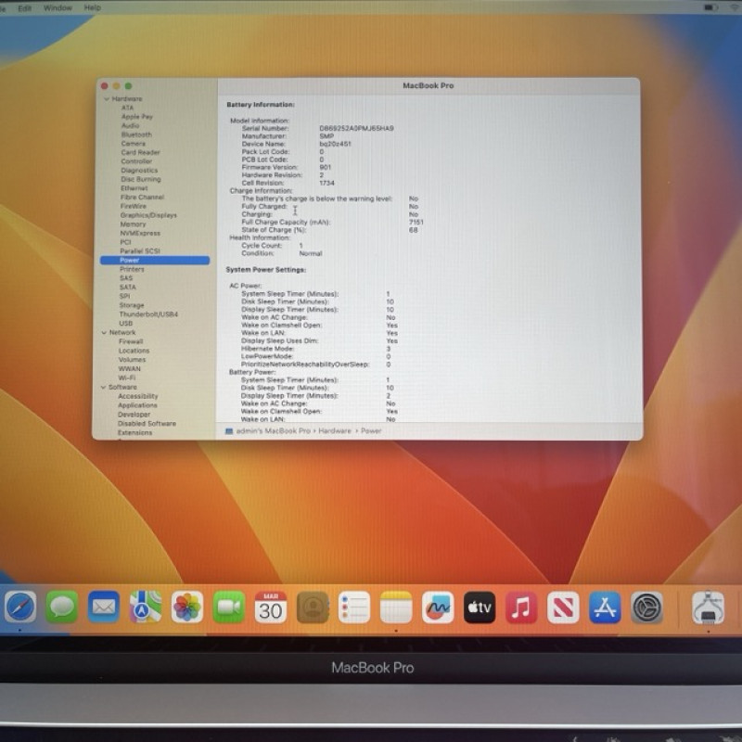Select Locations under Network

(x=134, y=351)
